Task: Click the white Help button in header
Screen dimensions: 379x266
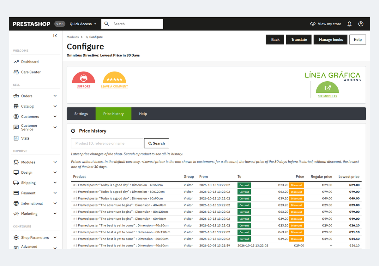Action: point(358,40)
